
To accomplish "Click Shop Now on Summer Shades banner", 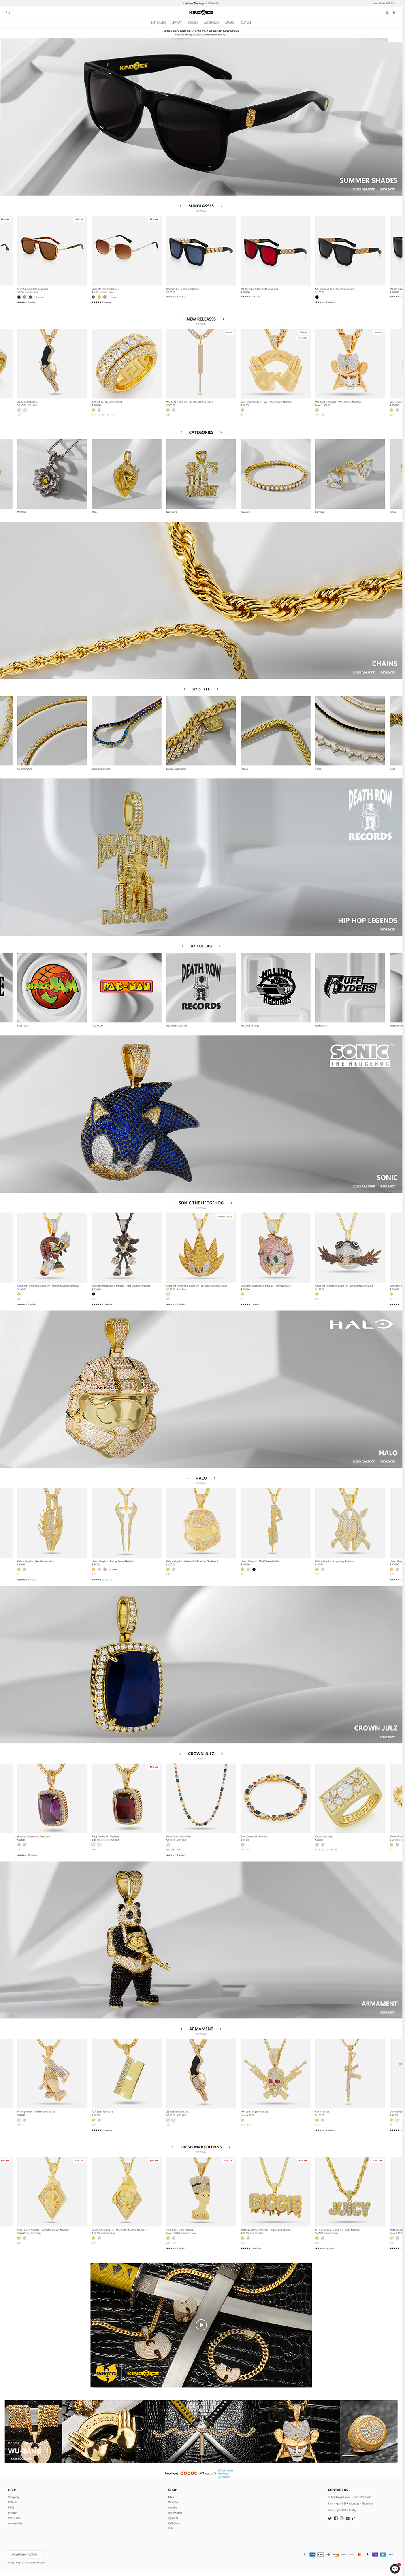I will click(x=387, y=189).
